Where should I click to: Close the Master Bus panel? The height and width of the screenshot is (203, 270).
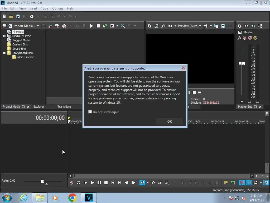(260, 107)
